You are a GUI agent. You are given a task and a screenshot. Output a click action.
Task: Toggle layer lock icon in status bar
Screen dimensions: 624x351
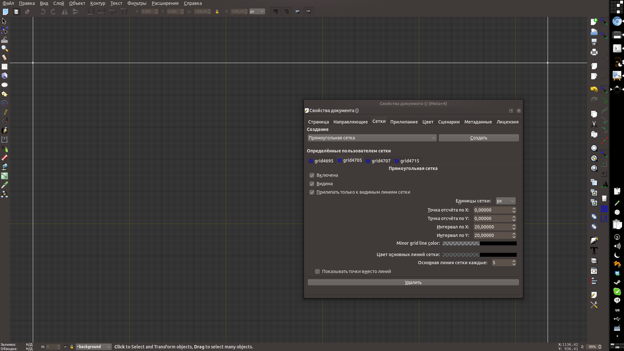[x=72, y=347]
